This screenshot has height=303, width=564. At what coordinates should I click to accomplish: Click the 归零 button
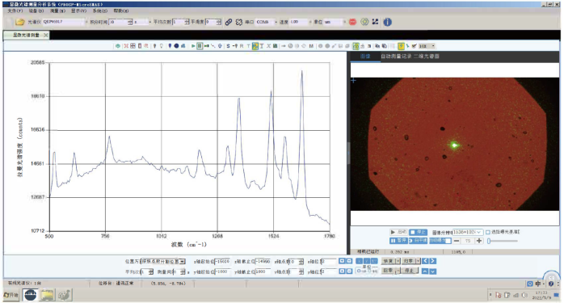coord(408,261)
